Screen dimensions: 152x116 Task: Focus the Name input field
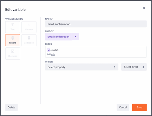pos(96,24)
